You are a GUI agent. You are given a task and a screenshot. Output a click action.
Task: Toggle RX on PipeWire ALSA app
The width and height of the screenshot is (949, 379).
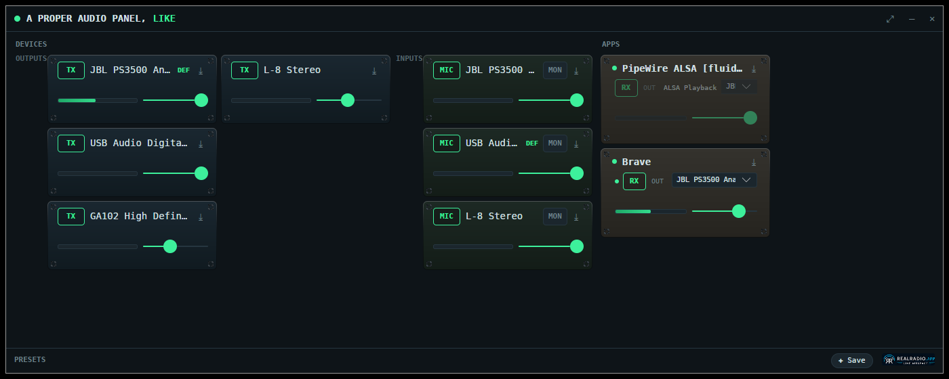(x=626, y=88)
